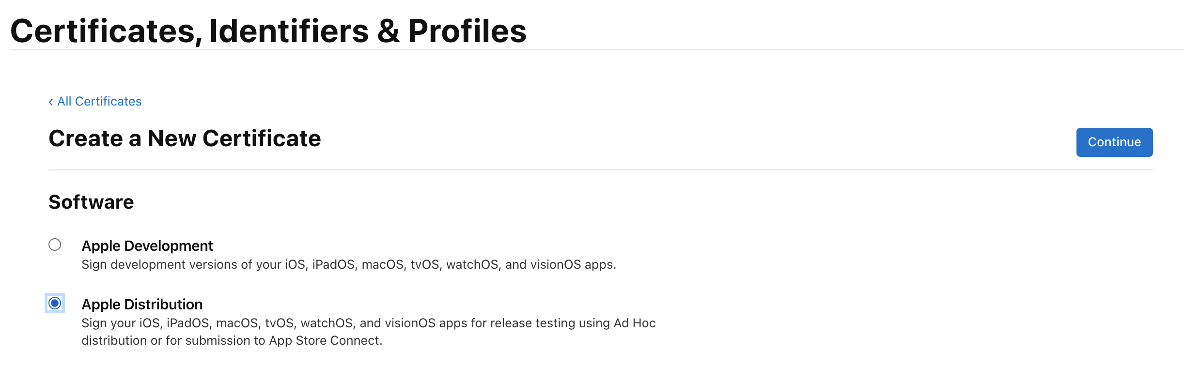The image size is (1184, 367).
Task: Go back to All Certificates
Action: [x=99, y=101]
